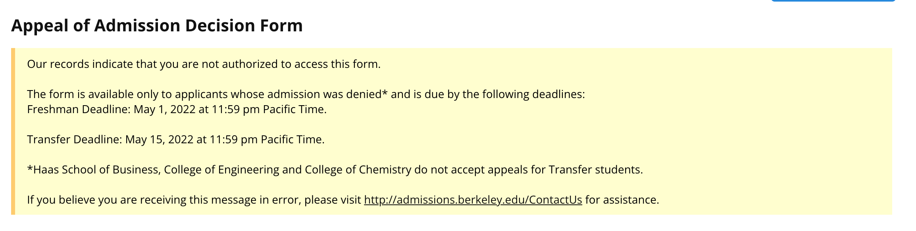Click the 'May 1, 2022' date text

pos(164,109)
